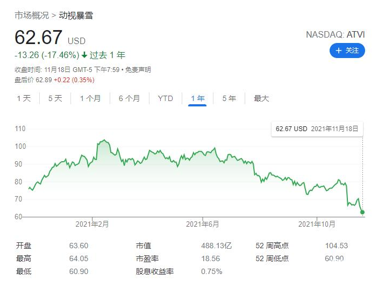Viewport: 378px width, 288px height.
Task: Click the 开盘 value 63.60
Action: [79, 246]
